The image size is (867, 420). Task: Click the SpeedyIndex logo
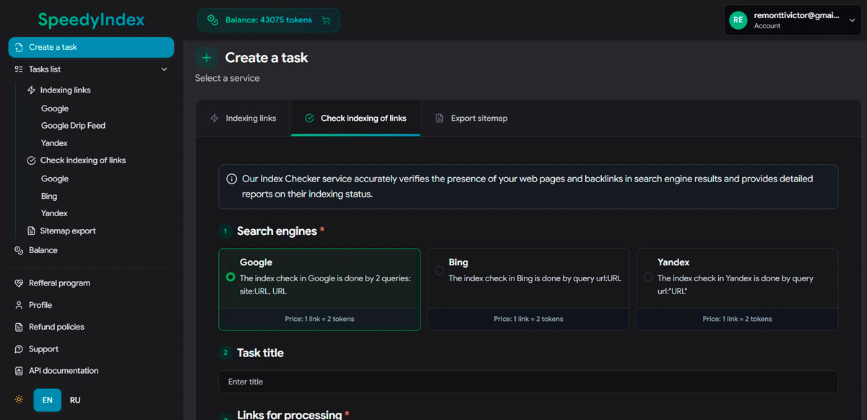pyautogui.click(x=91, y=20)
